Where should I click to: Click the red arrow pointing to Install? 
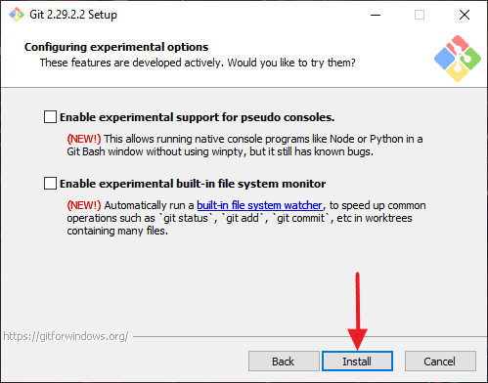click(357, 311)
